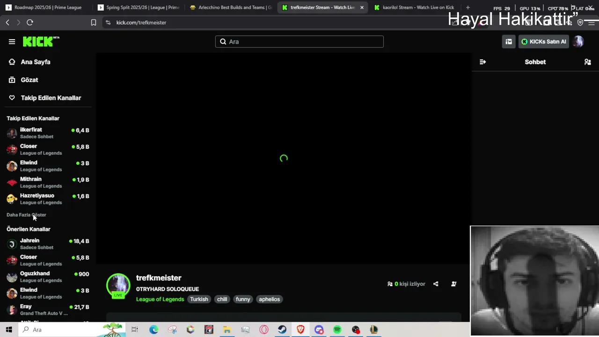
Task: Open Jahrein recommended channel
Action: tap(48, 243)
